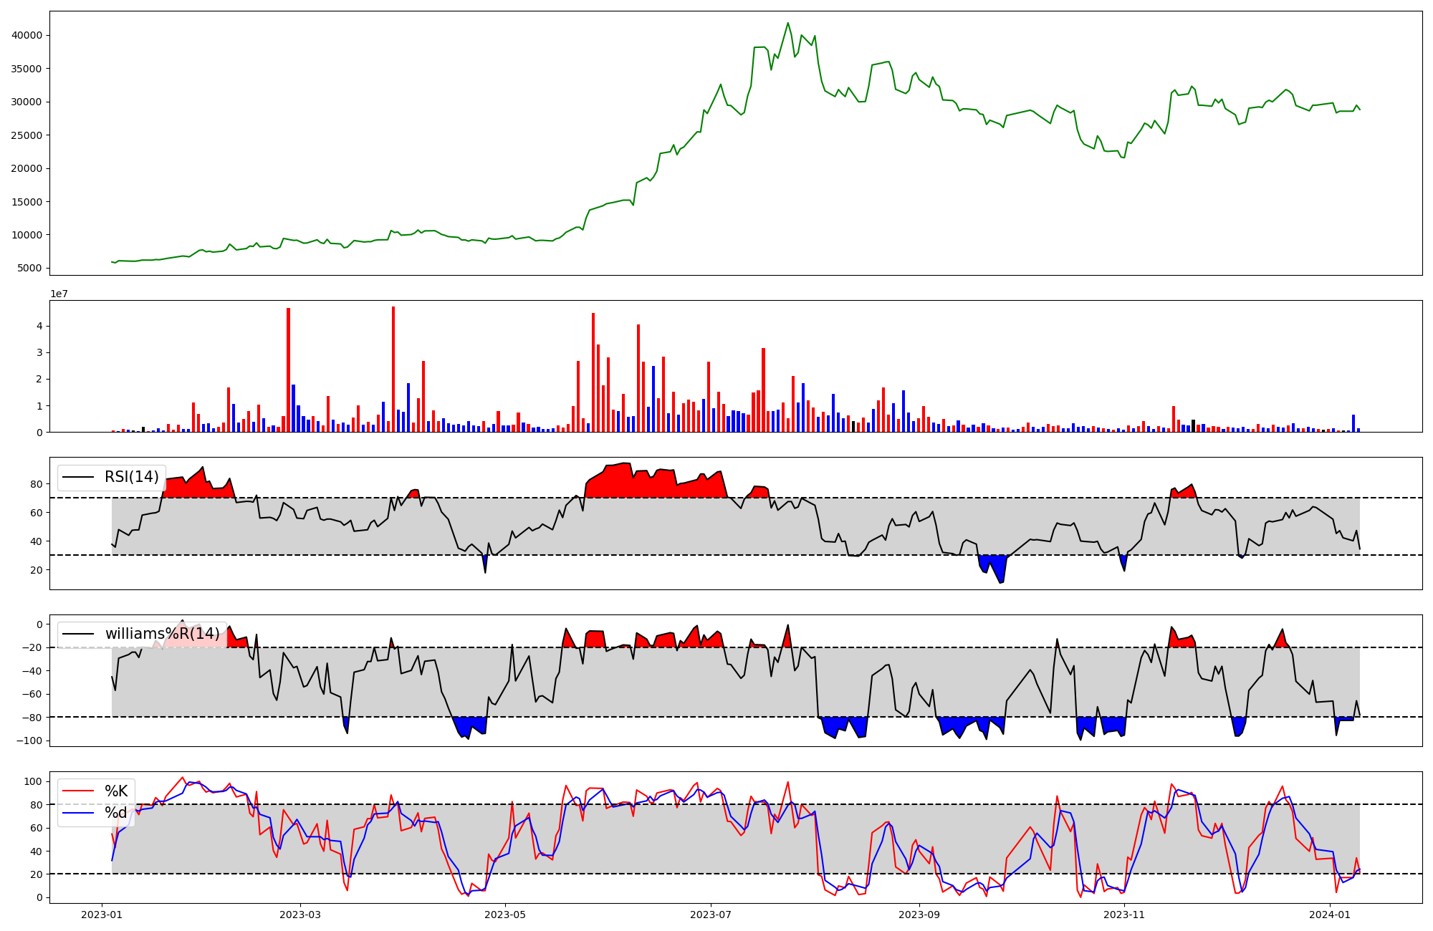
Task: Click the %d legend entry
Action: point(116,813)
